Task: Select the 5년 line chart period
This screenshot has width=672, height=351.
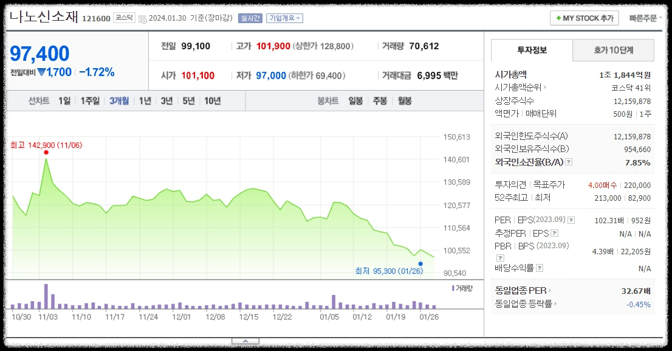Action: [x=188, y=101]
